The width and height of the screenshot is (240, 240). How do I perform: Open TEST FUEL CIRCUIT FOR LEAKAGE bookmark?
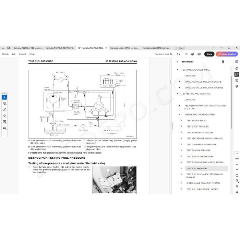click(203, 189)
